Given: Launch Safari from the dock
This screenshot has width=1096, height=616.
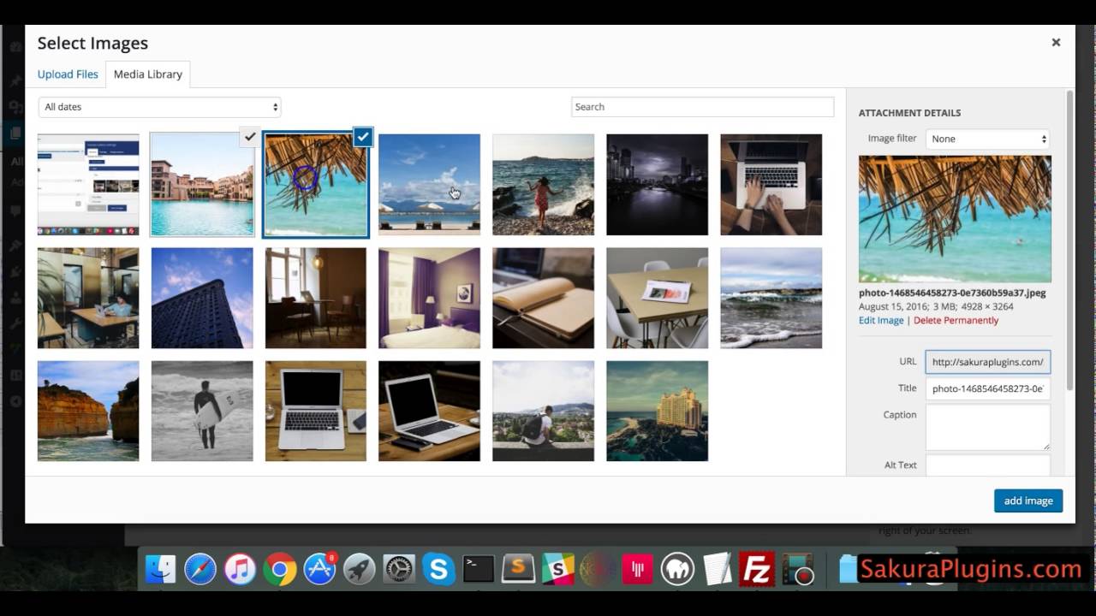Looking at the screenshot, I should coord(200,569).
